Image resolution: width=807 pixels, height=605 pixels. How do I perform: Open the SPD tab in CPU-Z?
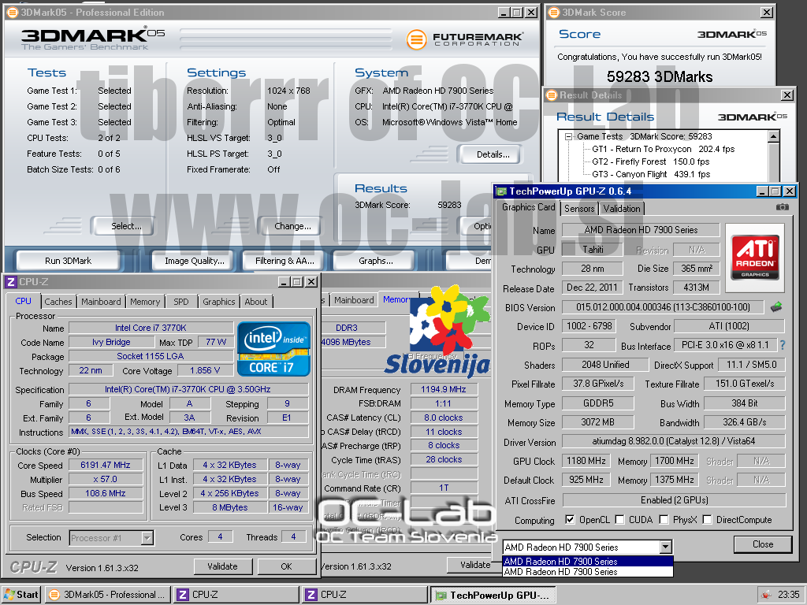point(181,302)
